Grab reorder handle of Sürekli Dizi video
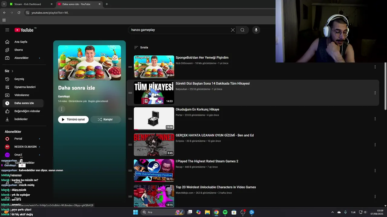 click(130, 93)
